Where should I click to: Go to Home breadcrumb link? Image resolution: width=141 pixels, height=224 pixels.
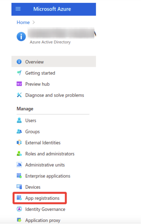(x=23, y=23)
